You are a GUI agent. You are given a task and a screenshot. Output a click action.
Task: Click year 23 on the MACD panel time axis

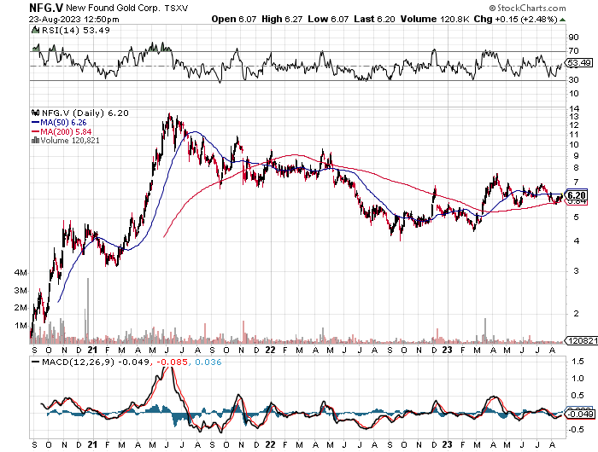tap(447, 444)
